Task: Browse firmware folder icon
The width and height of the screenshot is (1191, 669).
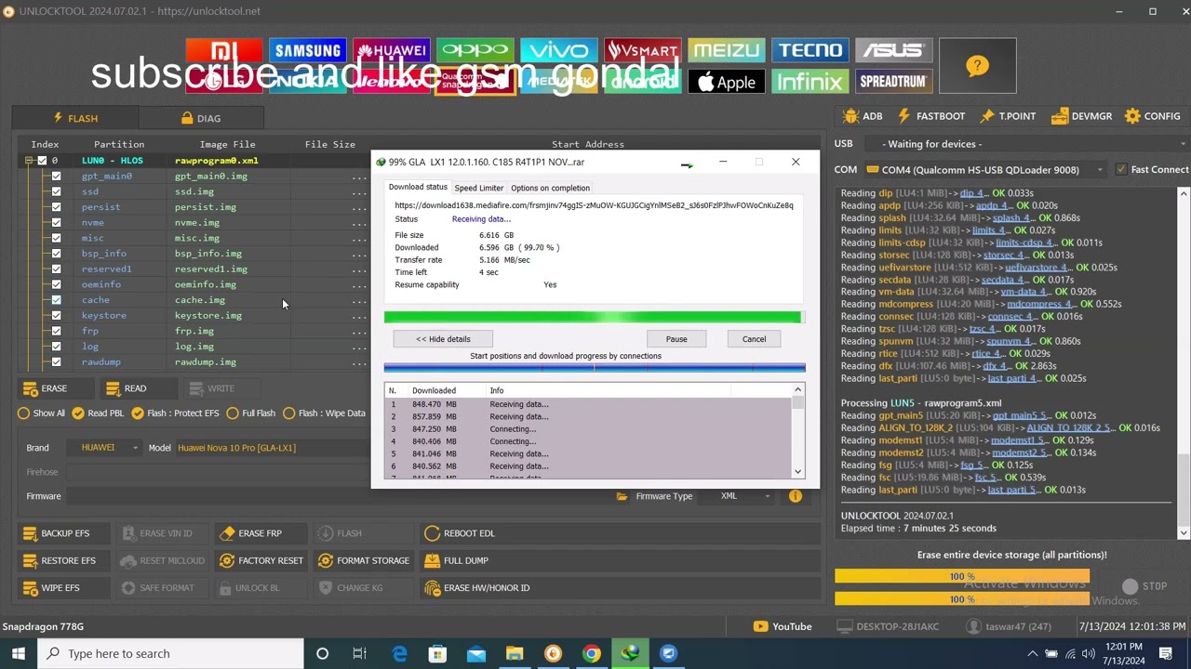Action: 622,496
